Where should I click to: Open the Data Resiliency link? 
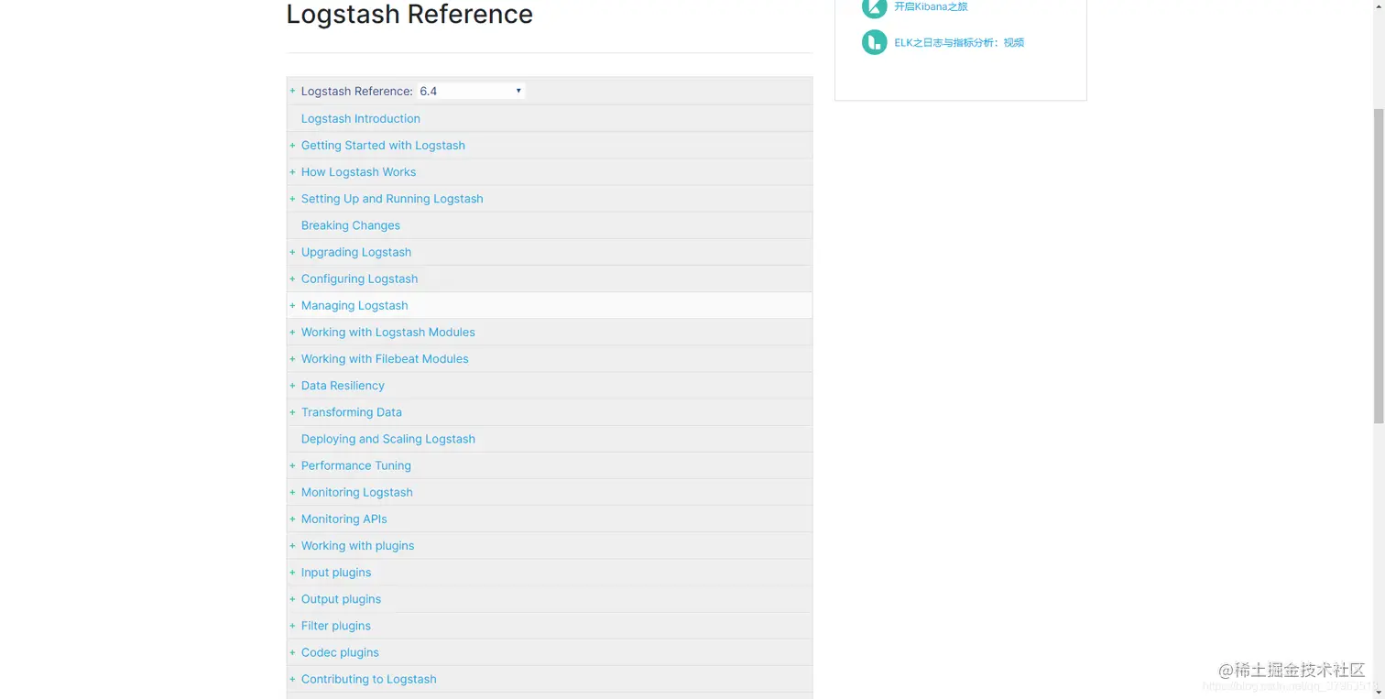[x=343, y=385]
